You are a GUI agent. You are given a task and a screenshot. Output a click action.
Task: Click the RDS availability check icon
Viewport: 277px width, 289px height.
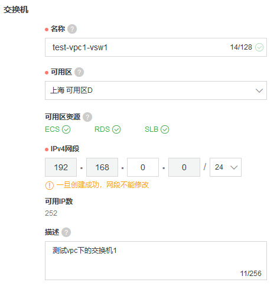tap(116, 129)
